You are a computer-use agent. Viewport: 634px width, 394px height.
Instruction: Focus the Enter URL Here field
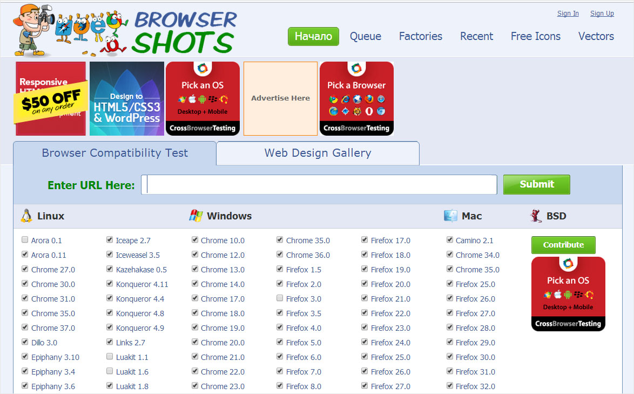tap(319, 184)
